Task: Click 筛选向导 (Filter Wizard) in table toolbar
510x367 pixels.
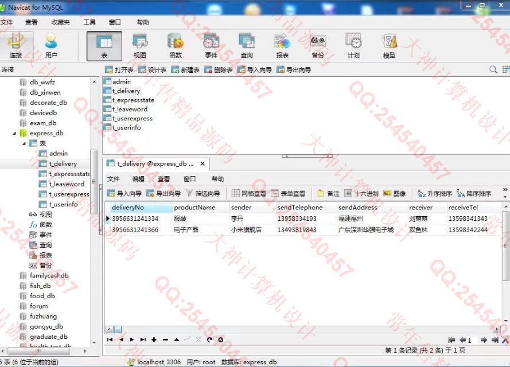Action: coord(203,193)
